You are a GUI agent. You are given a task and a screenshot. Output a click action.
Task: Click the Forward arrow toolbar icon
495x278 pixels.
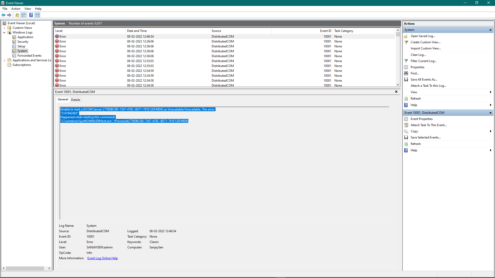coord(9,15)
